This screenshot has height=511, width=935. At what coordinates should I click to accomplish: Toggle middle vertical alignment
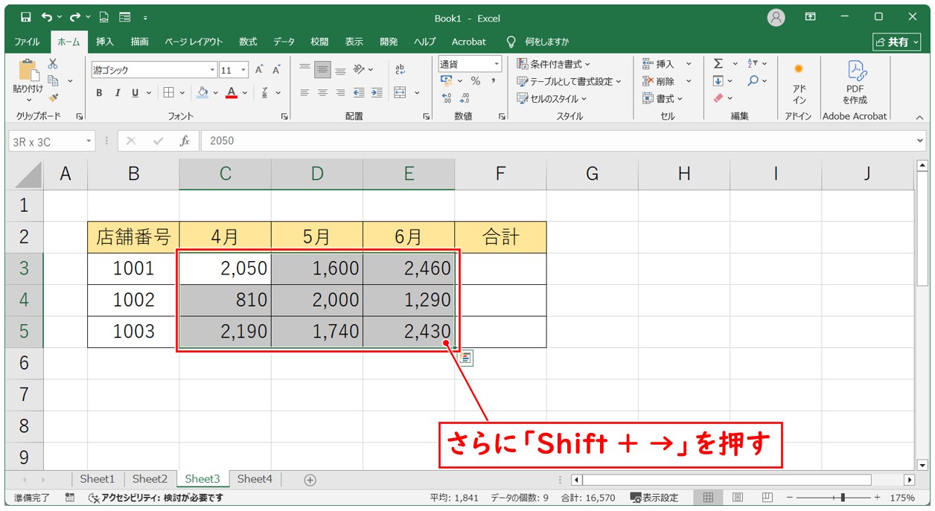pos(322,70)
